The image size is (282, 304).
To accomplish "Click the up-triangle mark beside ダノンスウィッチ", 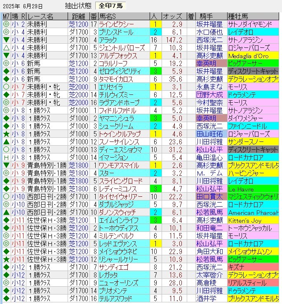I will [x=7, y=212].
